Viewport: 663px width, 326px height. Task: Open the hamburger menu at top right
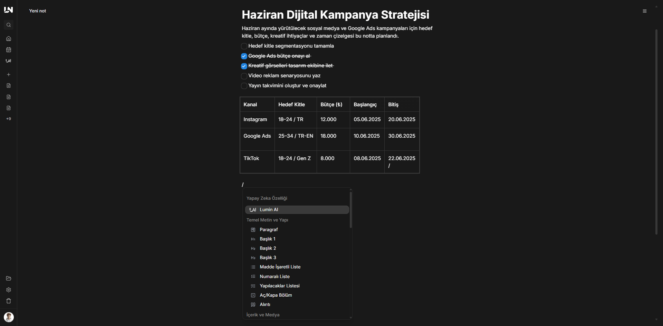[644, 11]
